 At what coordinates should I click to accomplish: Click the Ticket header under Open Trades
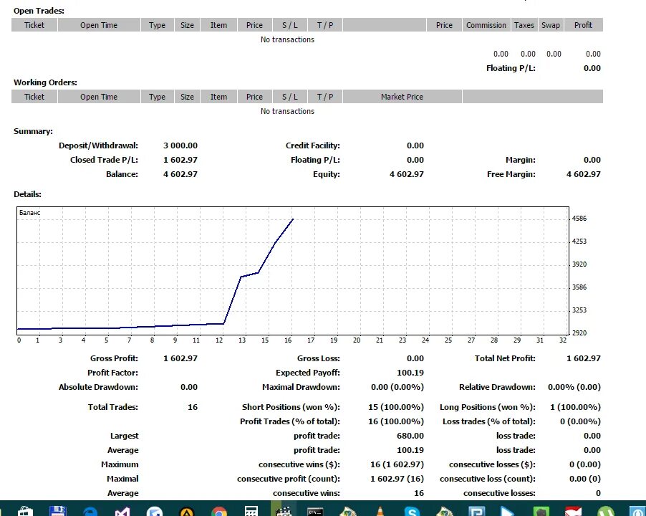point(34,24)
